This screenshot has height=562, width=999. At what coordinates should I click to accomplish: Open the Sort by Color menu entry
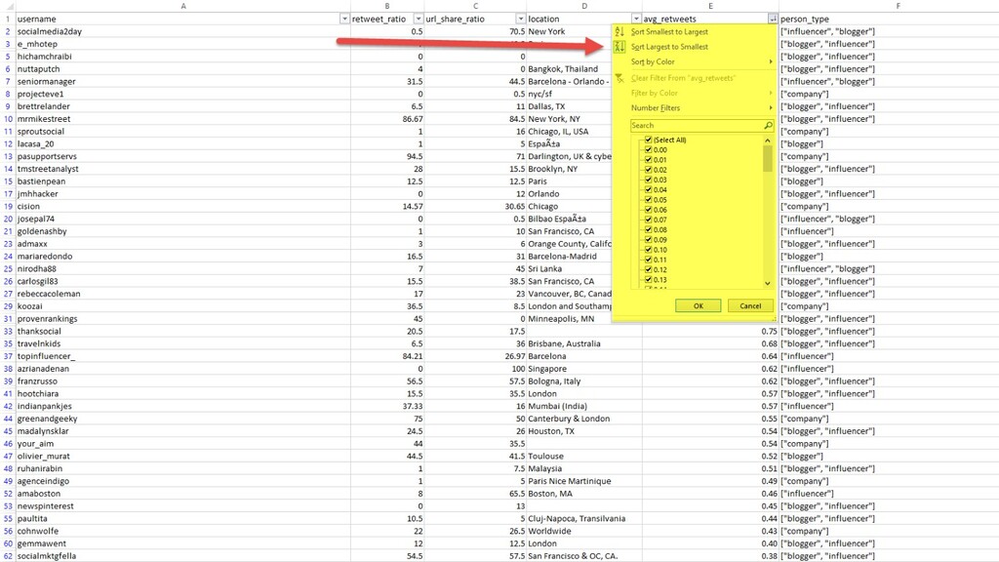pos(653,61)
